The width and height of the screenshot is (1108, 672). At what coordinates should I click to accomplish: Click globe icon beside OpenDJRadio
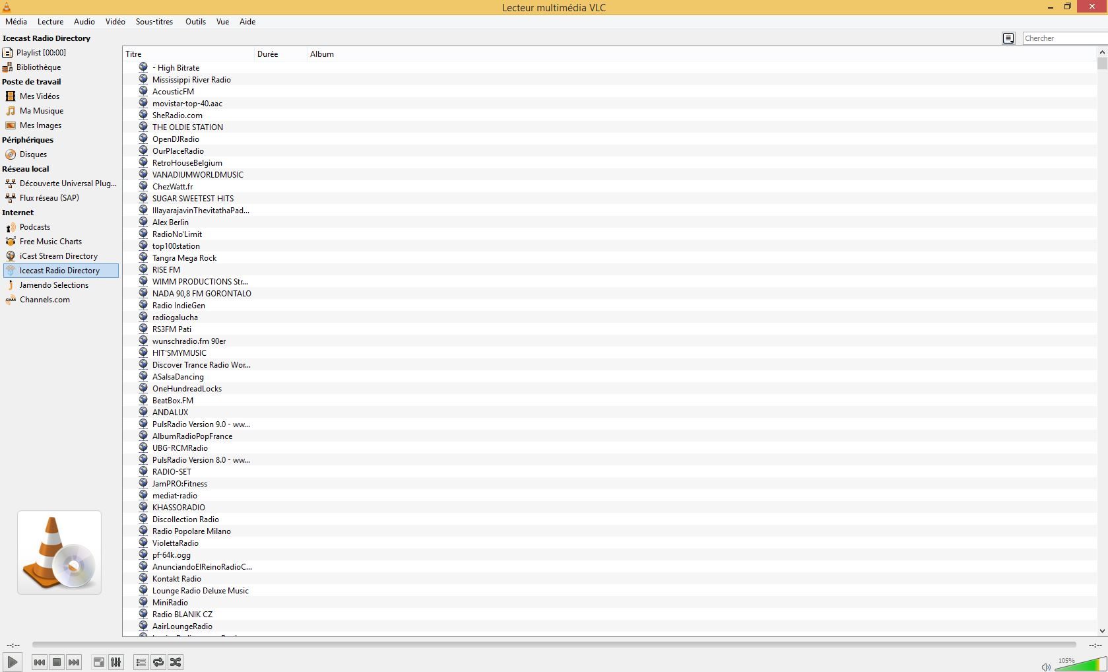pos(143,139)
